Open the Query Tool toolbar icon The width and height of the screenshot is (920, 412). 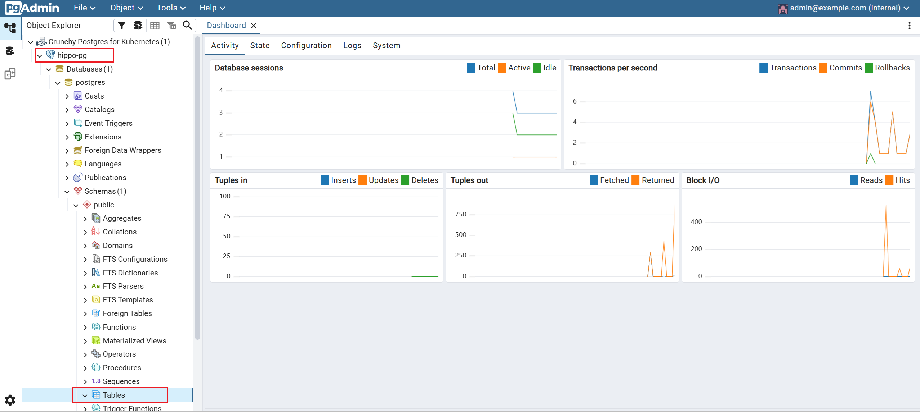(138, 26)
